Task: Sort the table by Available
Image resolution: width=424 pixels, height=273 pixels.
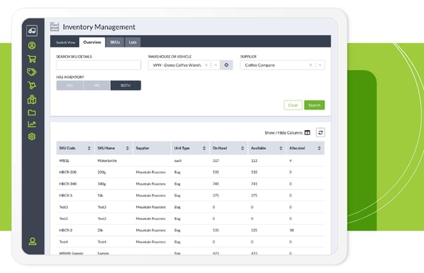Action: (x=281, y=148)
